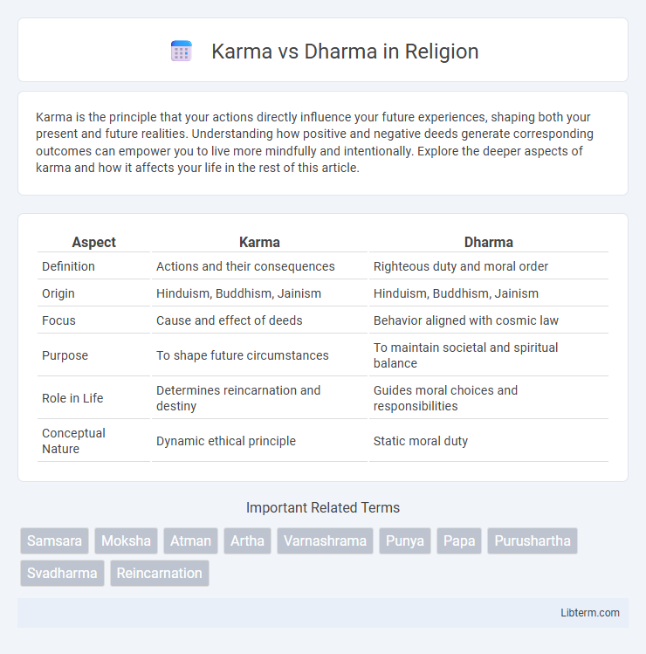646x654 pixels.
Task: Open the Samsara related term tag
Action: coord(55,541)
